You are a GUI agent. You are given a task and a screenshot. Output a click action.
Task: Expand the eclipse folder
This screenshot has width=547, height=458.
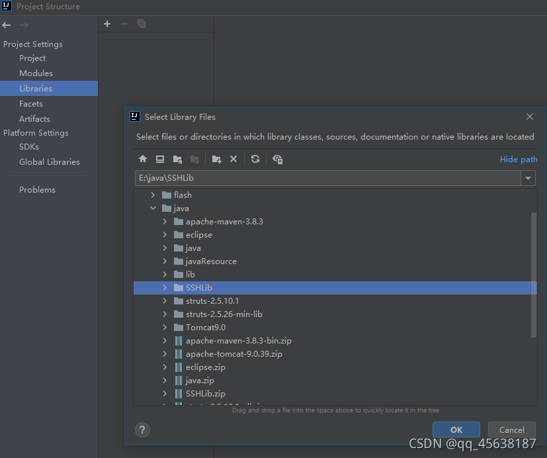[x=165, y=234]
